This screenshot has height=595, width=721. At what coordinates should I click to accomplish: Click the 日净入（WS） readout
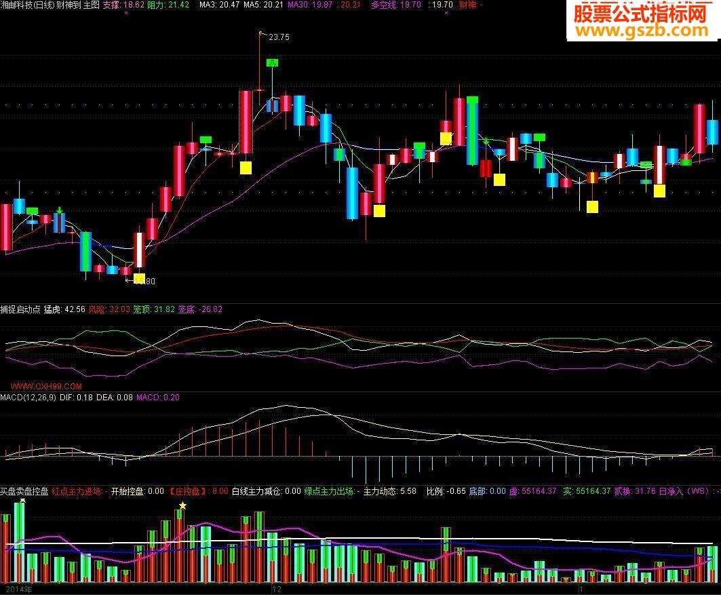(689, 491)
